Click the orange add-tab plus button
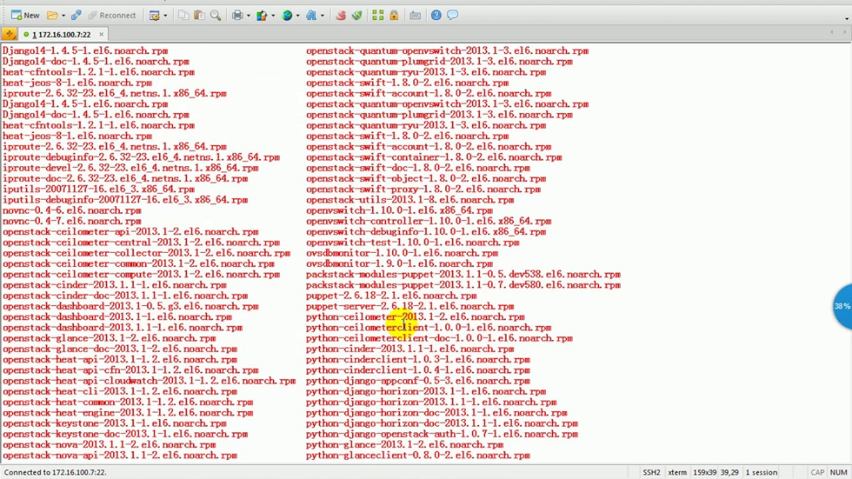852x479 pixels. tap(9, 34)
